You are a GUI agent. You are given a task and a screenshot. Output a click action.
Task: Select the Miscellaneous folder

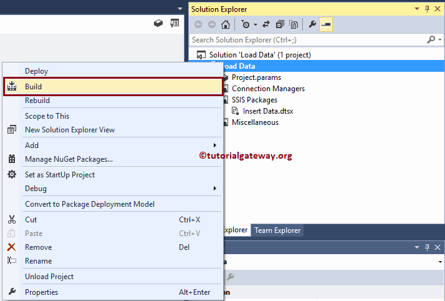[255, 122]
